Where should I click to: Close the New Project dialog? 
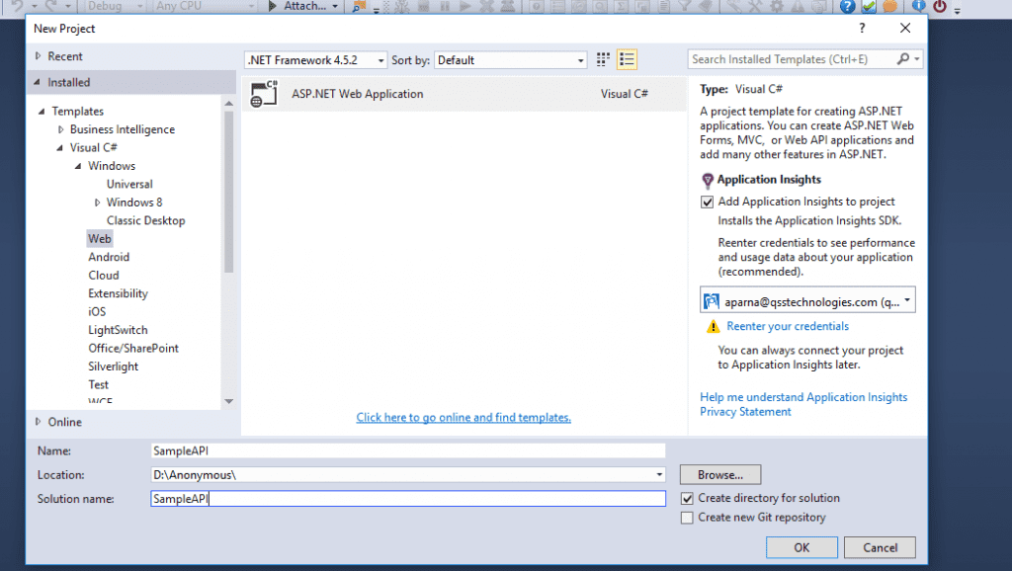[x=905, y=28]
